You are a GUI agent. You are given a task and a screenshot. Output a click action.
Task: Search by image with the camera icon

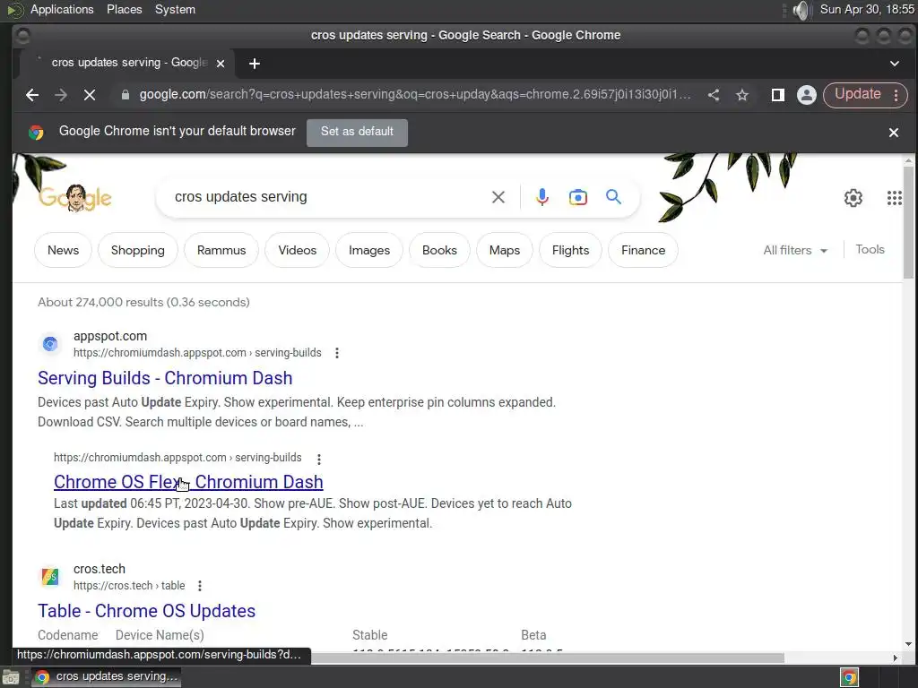point(578,197)
